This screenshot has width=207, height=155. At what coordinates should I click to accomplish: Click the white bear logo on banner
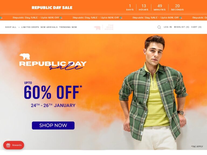tap(25, 57)
